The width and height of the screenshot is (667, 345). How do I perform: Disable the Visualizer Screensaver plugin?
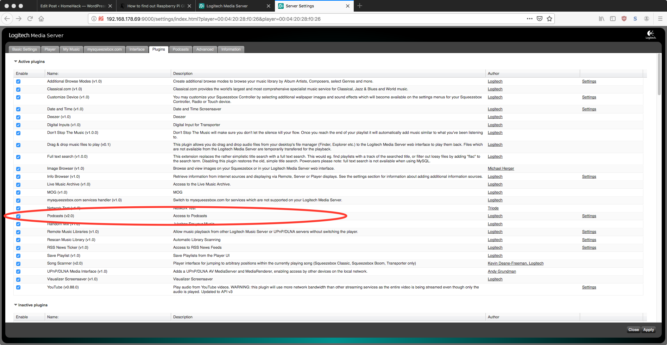coord(18,279)
